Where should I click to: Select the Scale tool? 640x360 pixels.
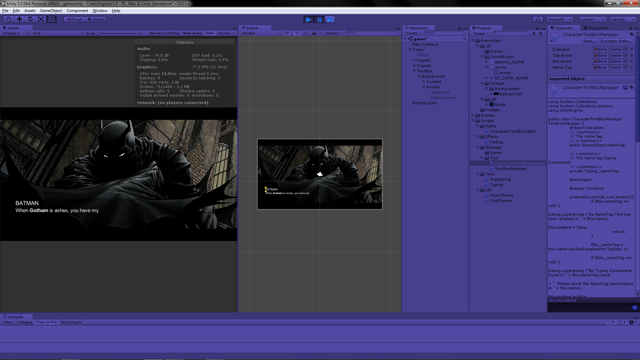(x=41, y=19)
